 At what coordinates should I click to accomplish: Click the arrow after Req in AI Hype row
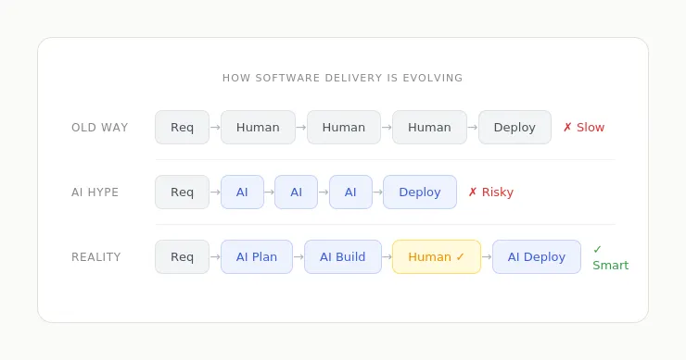(x=215, y=192)
